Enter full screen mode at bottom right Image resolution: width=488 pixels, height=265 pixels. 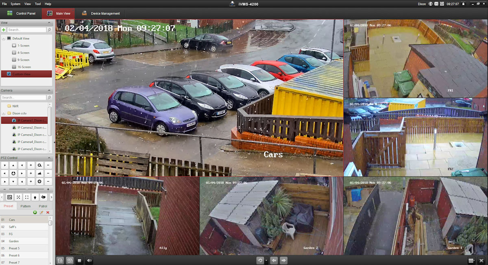click(482, 261)
